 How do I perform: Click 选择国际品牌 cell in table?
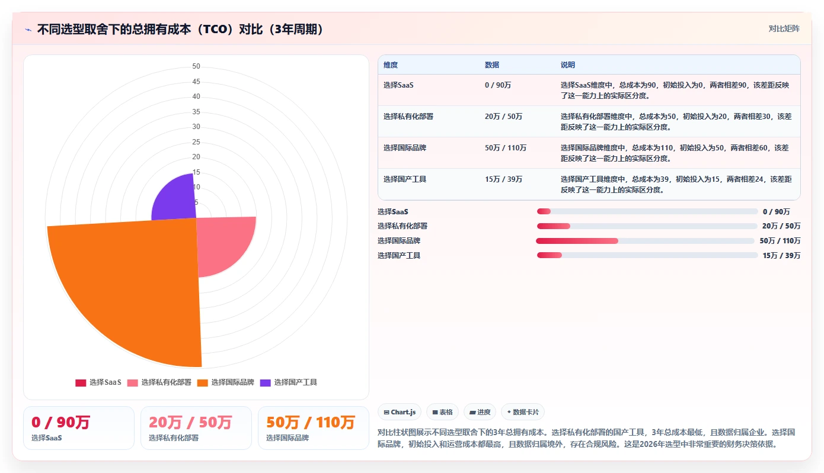click(405, 148)
